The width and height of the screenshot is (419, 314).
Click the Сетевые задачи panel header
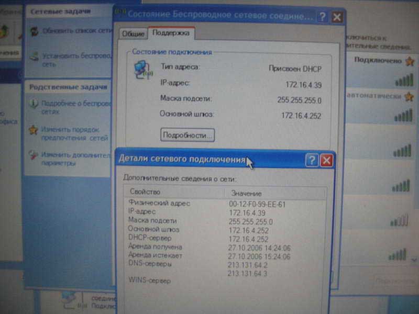click(68, 12)
